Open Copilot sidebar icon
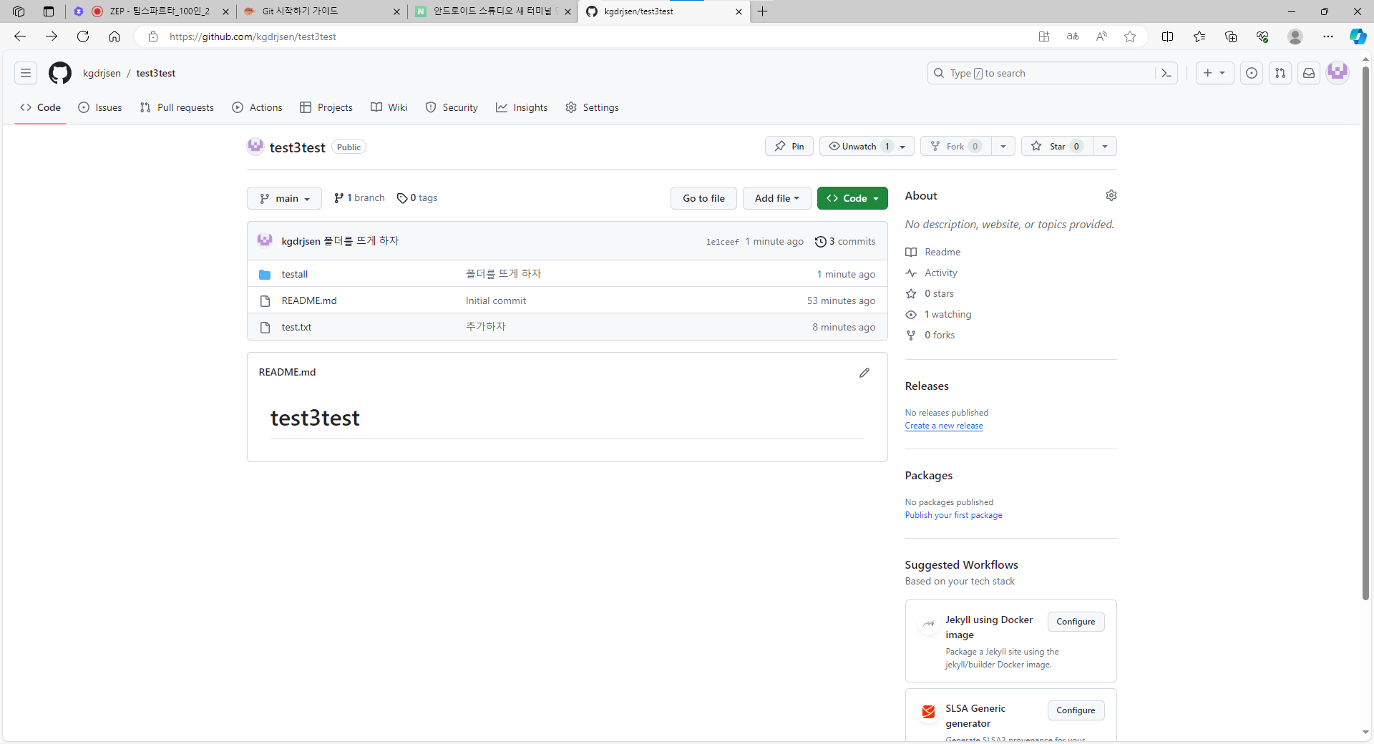This screenshot has height=744, width=1374. (x=1358, y=36)
